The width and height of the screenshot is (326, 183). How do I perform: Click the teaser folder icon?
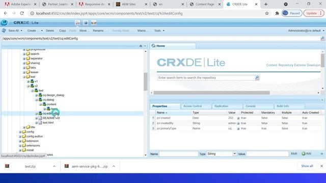28,72
